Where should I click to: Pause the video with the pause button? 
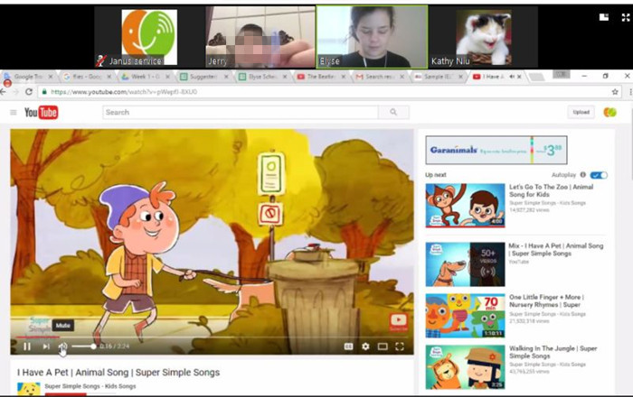[27, 346]
